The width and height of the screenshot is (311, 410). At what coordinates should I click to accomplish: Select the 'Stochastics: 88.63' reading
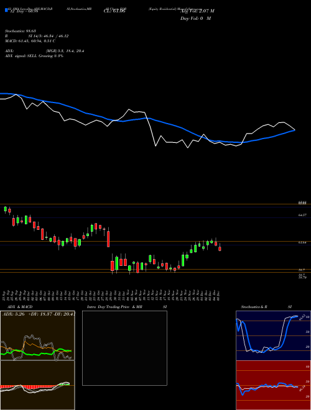coord(21,31)
